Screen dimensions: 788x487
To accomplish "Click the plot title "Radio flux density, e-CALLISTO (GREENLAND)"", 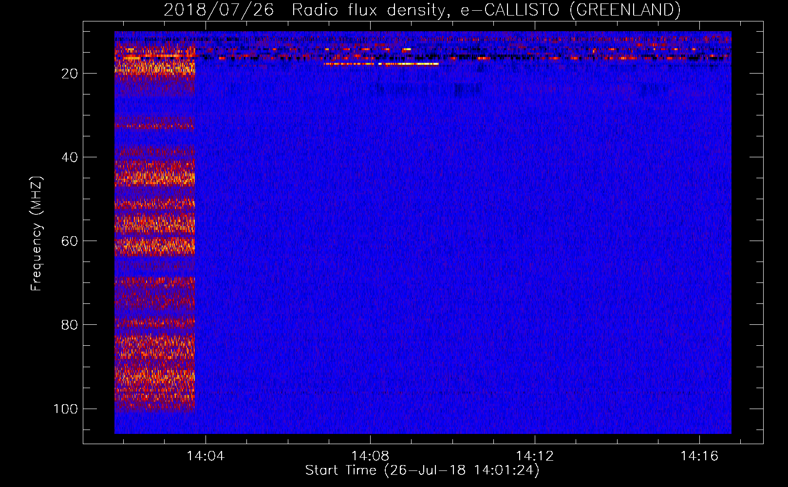I will click(486, 10).
